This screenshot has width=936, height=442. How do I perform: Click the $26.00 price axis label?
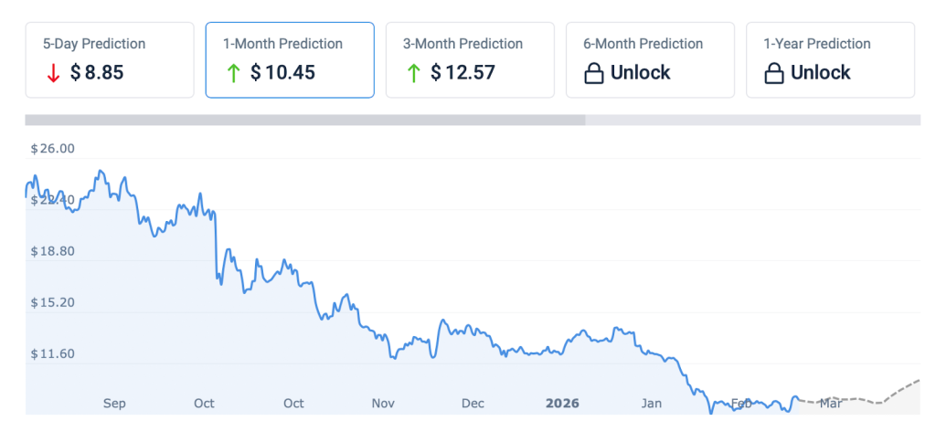53,149
